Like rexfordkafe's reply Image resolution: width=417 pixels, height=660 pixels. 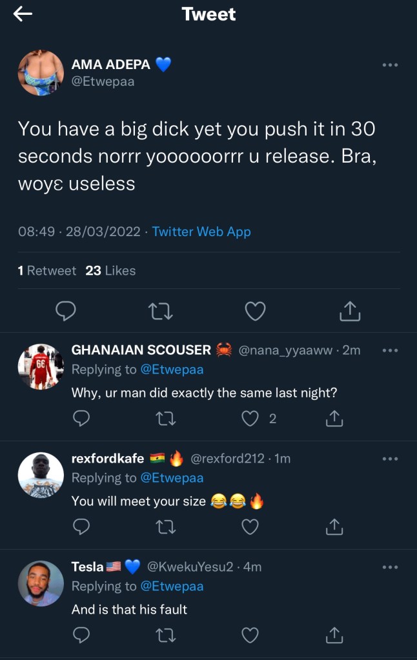coord(250,527)
